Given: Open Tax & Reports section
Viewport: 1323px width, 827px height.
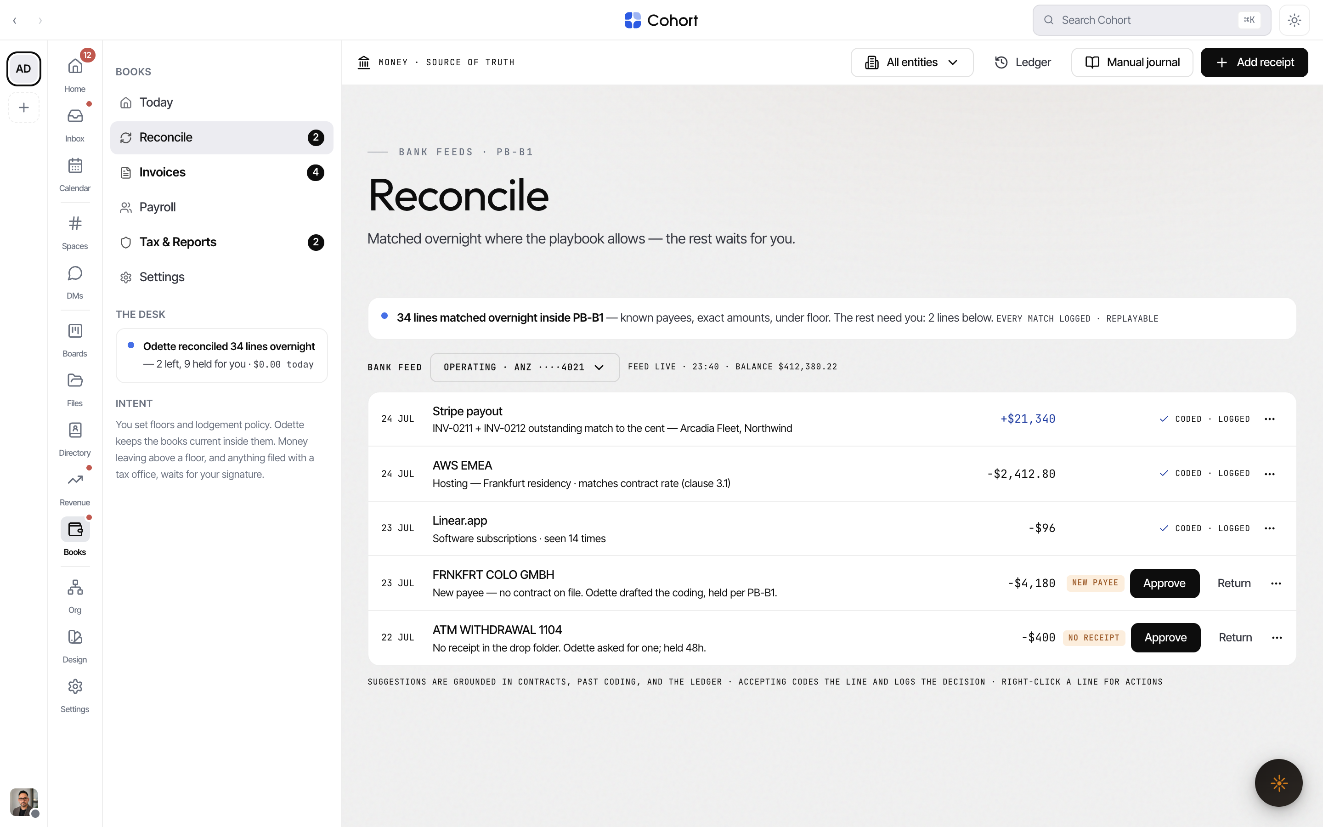Looking at the screenshot, I should [221, 242].
